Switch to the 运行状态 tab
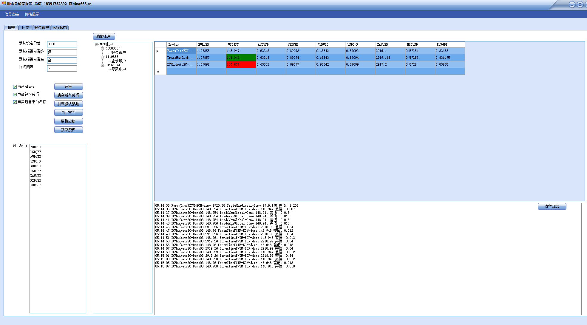 [60, 27]
